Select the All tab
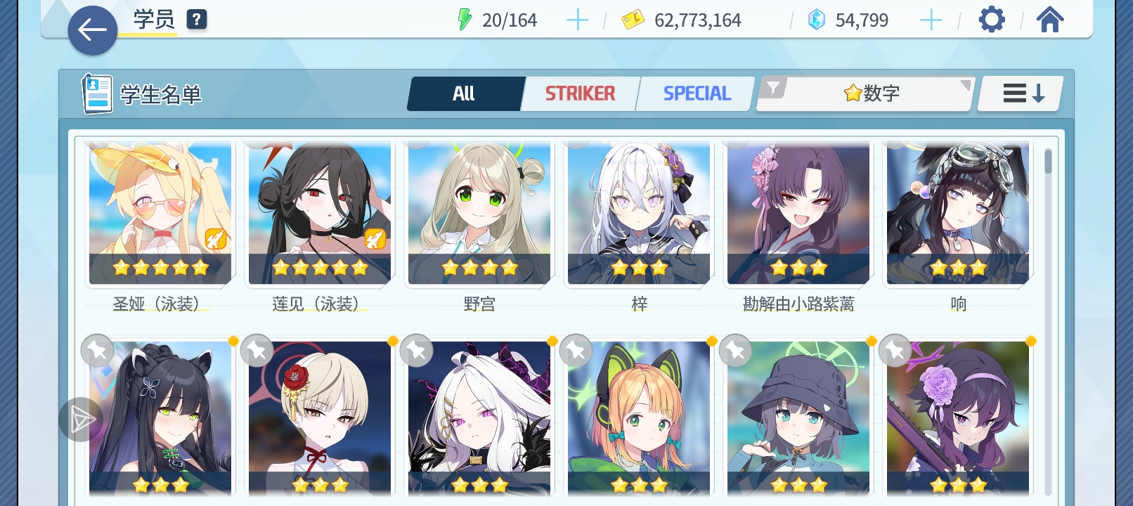Image resolution: width=1133 pixels, height=506 pixels. click(x=465, y=93)
